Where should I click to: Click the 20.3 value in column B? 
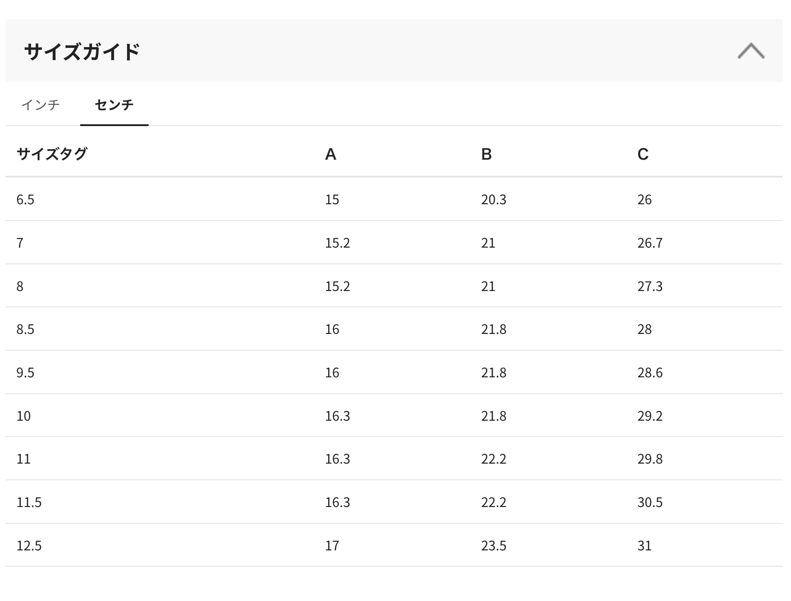(494, 200)
